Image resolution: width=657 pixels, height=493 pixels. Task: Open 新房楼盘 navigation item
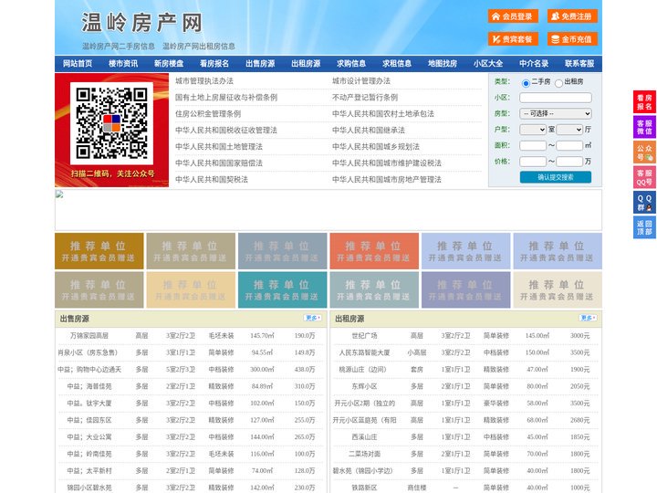(x=169, y=64)
